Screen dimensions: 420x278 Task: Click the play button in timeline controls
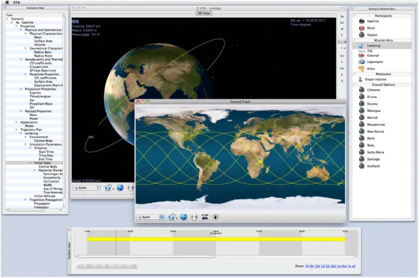[116, 266]
